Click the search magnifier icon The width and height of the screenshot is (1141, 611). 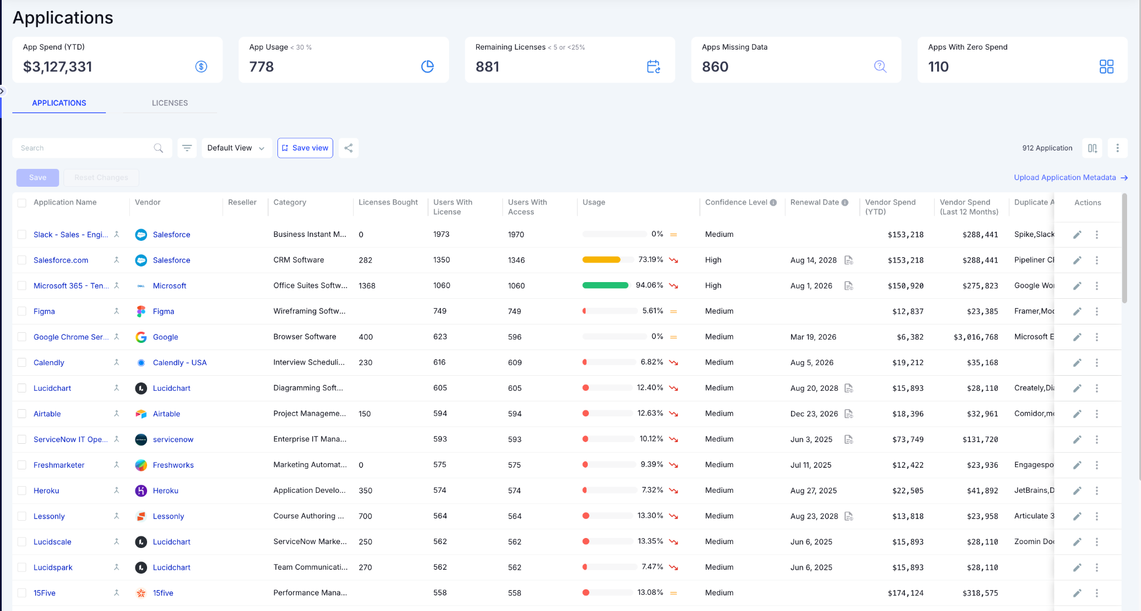158,148
